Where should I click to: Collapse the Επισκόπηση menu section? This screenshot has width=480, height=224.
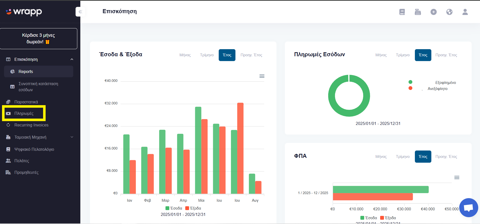coord(72,59)
